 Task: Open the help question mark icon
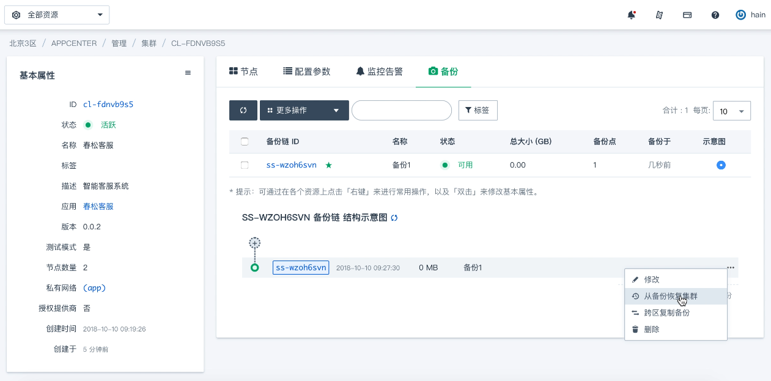coord(715,15)
